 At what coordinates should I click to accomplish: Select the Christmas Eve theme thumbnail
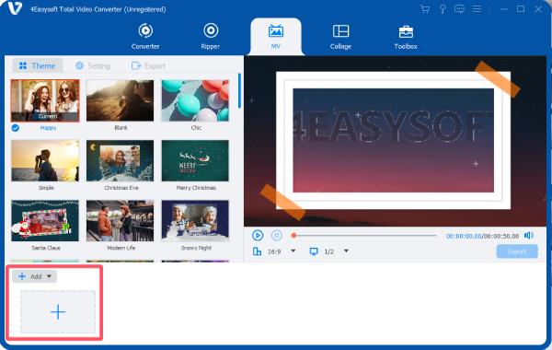tap(120, 161)
